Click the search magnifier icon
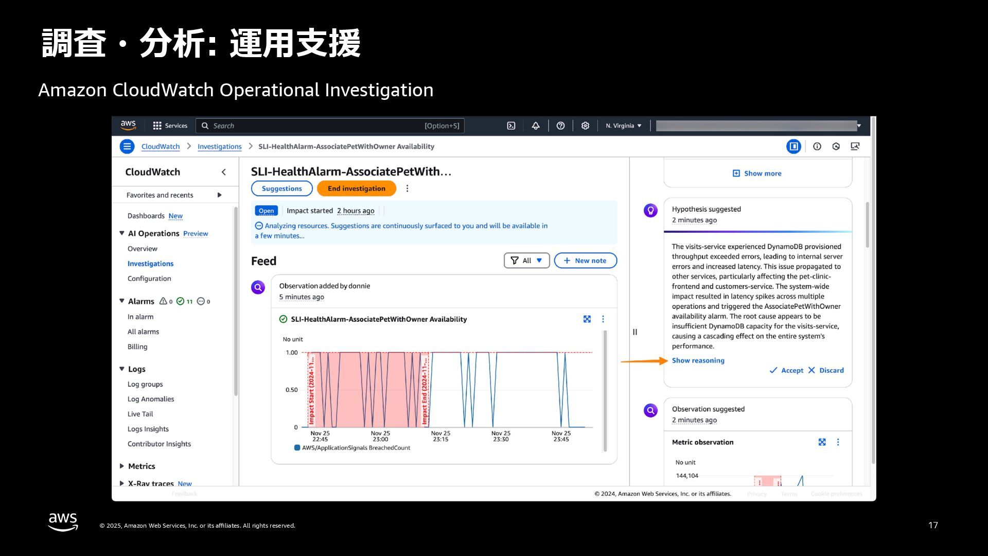 coord(205,126)
